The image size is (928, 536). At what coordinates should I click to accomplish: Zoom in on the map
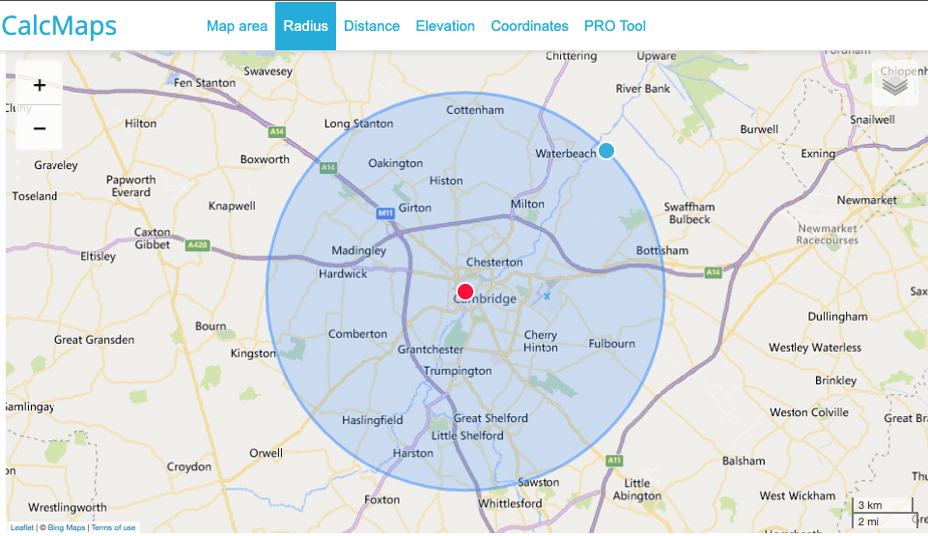[40, 85]
